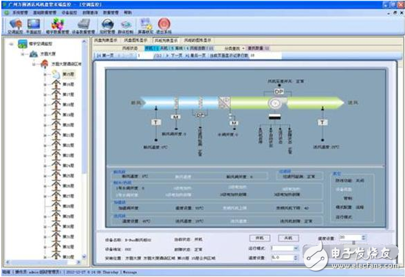Click the DP sensor below the filter section
The height and width of the screenshot is (277, 405).
pyautogui.click(x=200, y=115)
